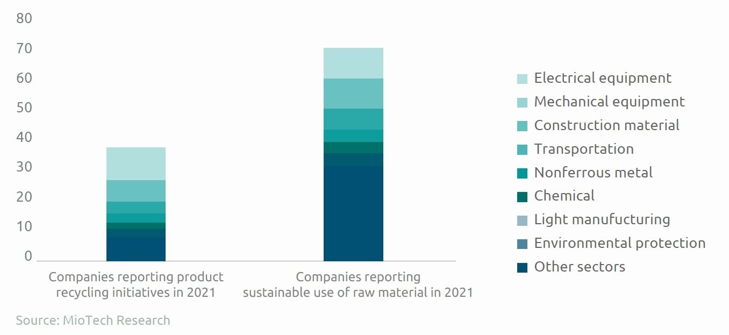Select large dark blue base of raw material bar
This screenshot has height=335, width=729.
click(353, 213)
